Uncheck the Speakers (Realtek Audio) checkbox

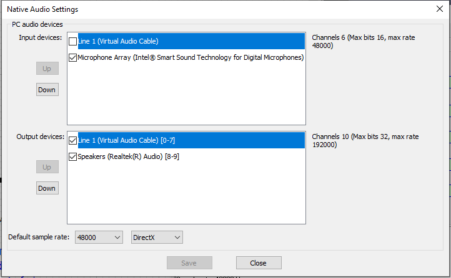tap(73, 156)
